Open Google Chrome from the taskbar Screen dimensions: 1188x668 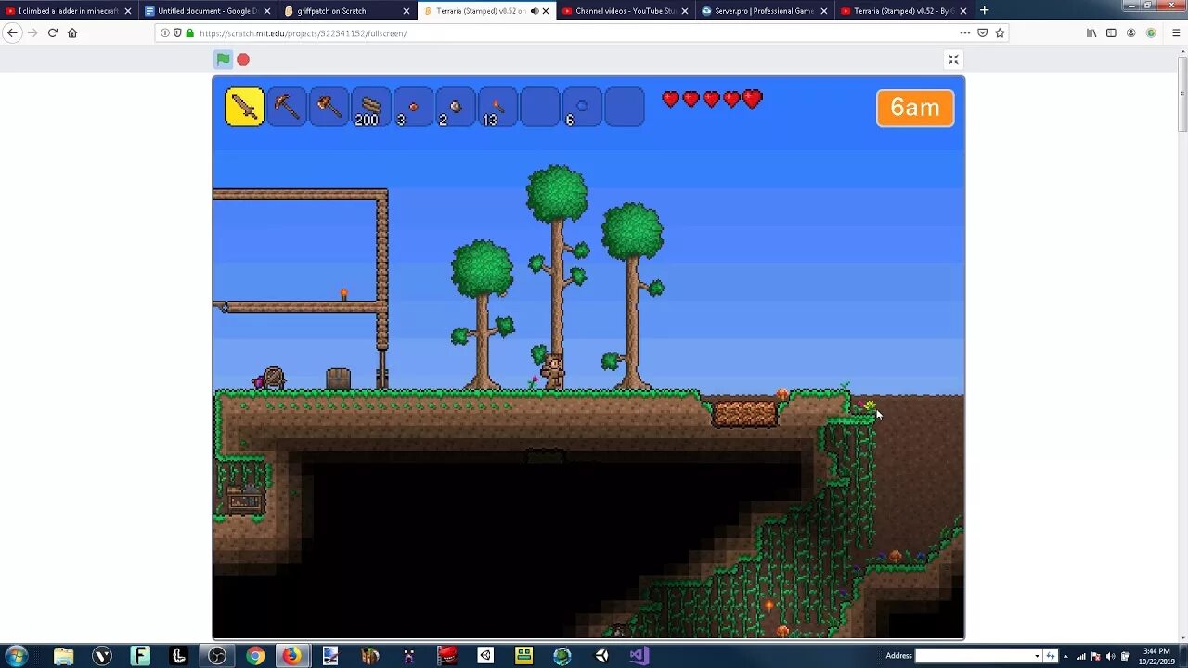255,656
